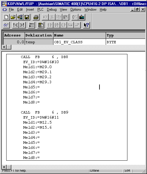Insert a normally open contact icon

click(50, 25)
